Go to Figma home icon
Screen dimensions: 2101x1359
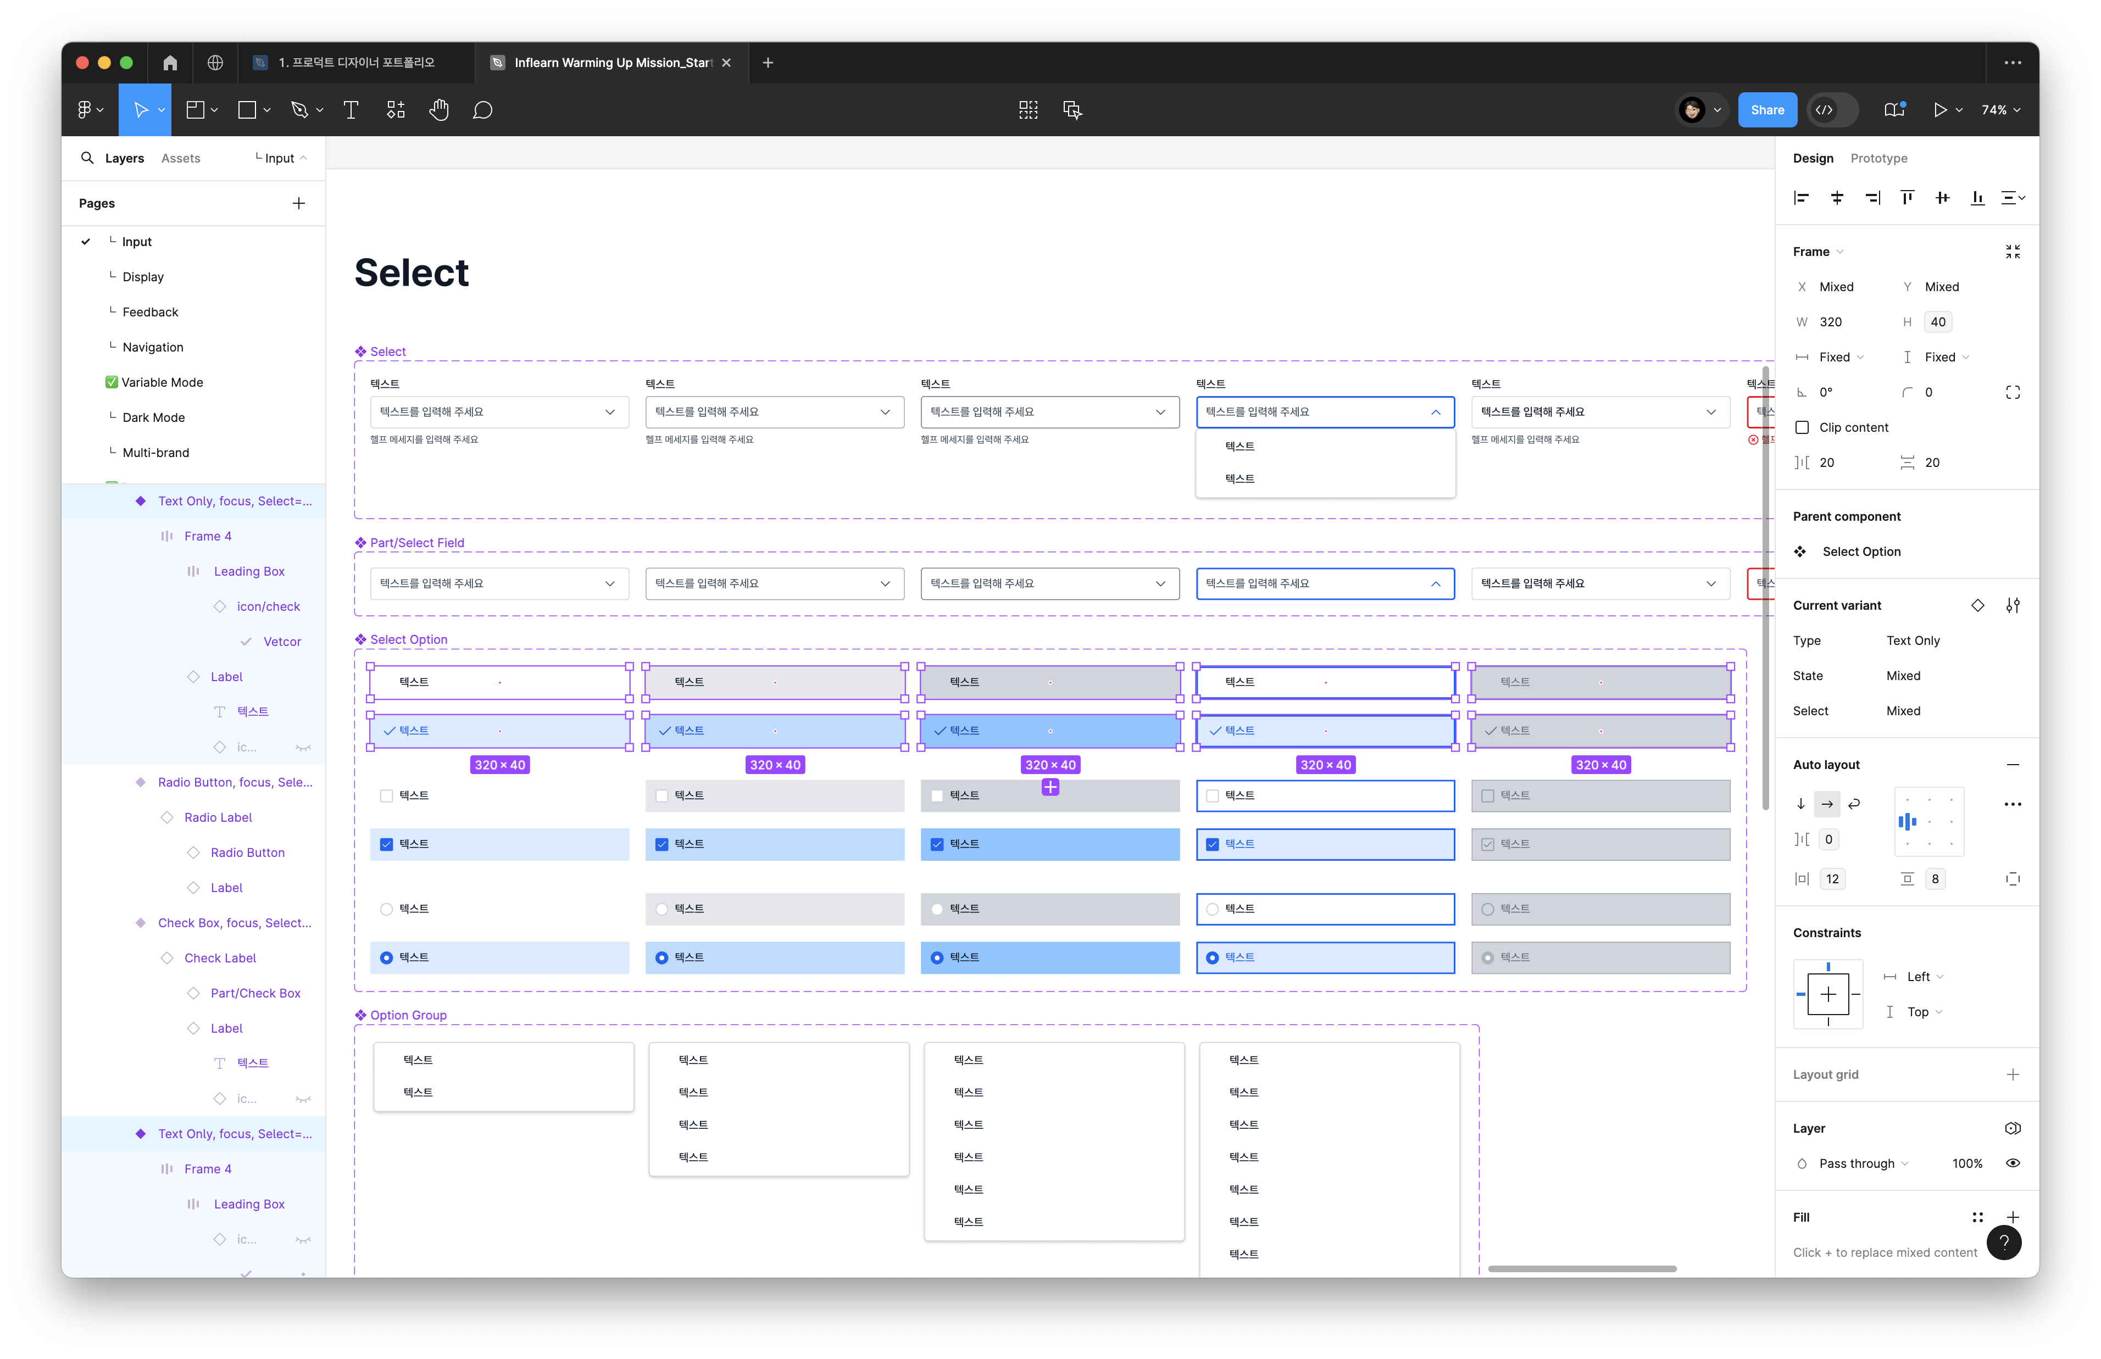pos(170,63)
